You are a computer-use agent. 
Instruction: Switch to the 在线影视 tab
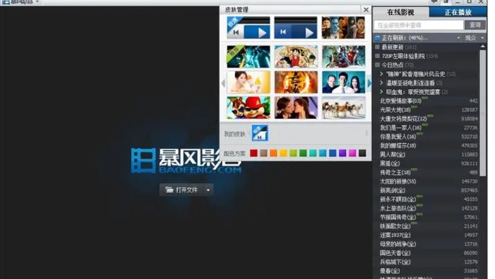click(401, 12)
